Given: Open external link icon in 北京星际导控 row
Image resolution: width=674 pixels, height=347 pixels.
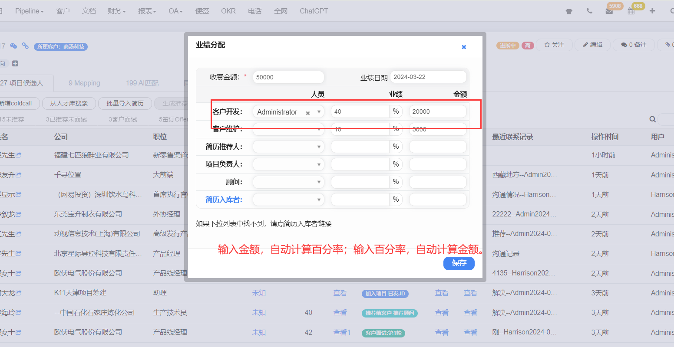Looking at the screenshot, I should click(x=19, y=253).
